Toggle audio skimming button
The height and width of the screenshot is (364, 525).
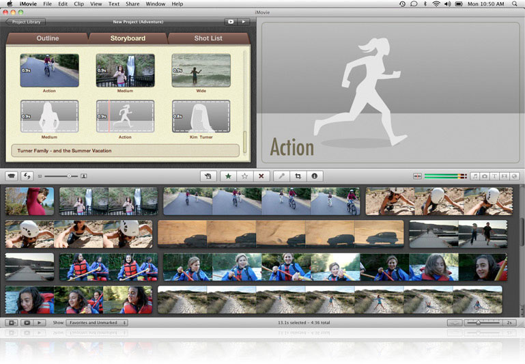tap(417, 176)
